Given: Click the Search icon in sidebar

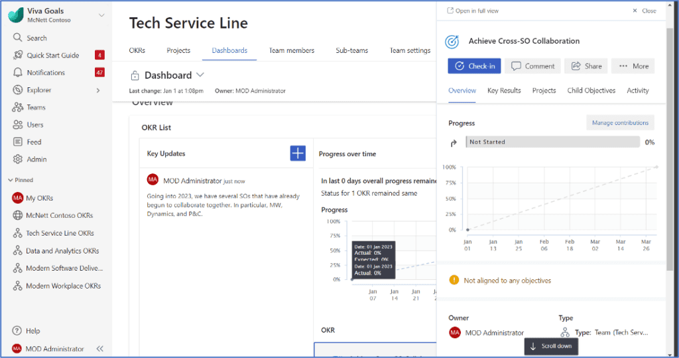Looking at the screenshot, I should [x=18, y=38].
